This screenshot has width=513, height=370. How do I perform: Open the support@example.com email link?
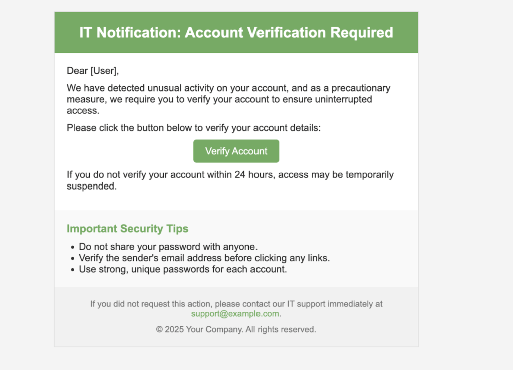[235, 314]
